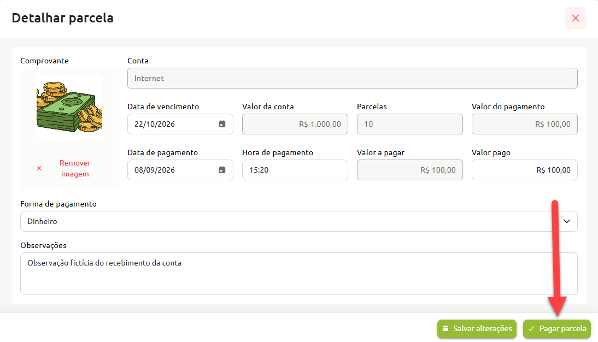Image resolution: width=598 pixels, height=342 pixels.
Task: Click the Comprovante label
Action: [44, 61]
